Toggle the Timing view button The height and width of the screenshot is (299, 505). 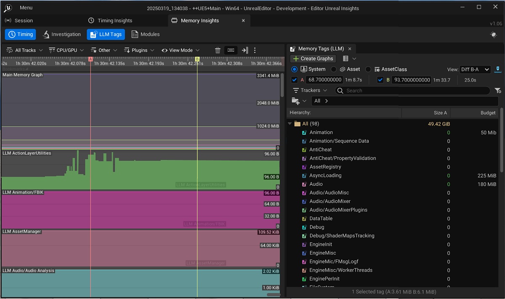click(x=21, y=34)
